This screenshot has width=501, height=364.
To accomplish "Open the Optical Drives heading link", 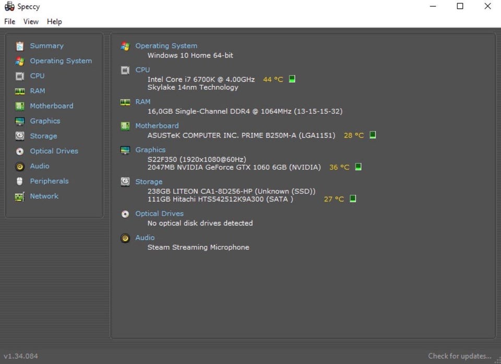I will [x=160, y=214].
